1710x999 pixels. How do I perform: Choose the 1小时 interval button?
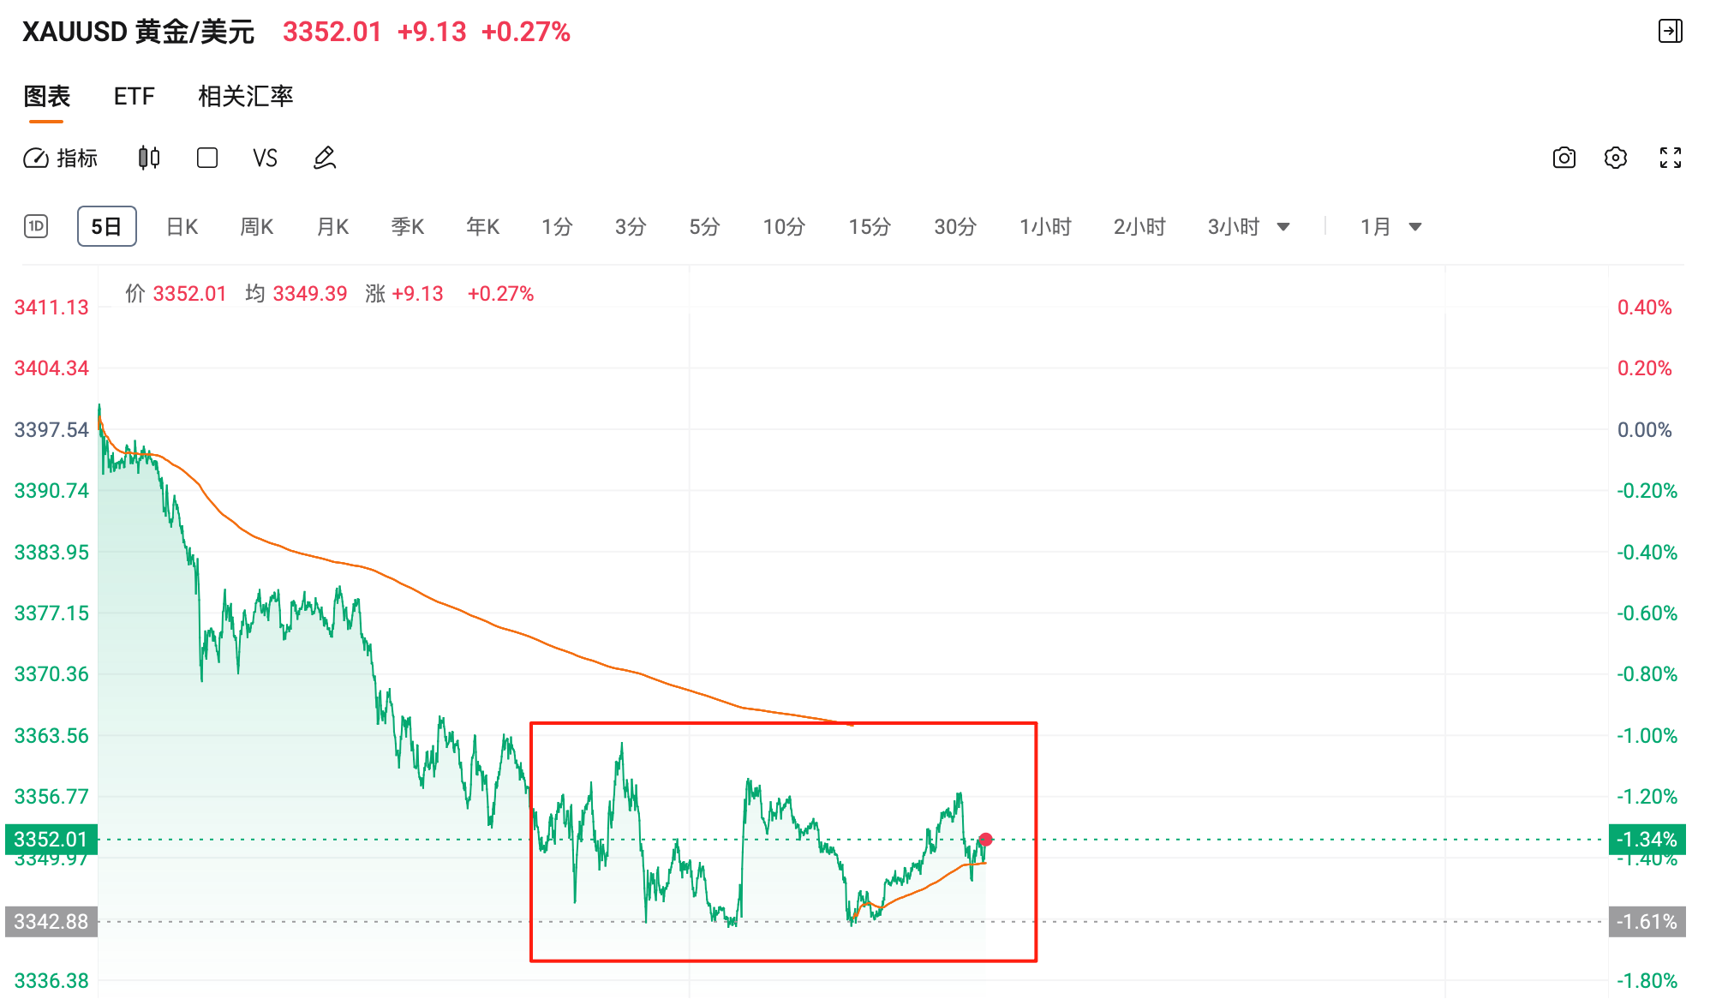[x=1045, y=227]
